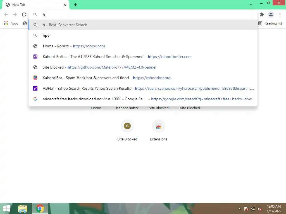
Task: Select the New Tab tab
Action: (x=35, y=5)
